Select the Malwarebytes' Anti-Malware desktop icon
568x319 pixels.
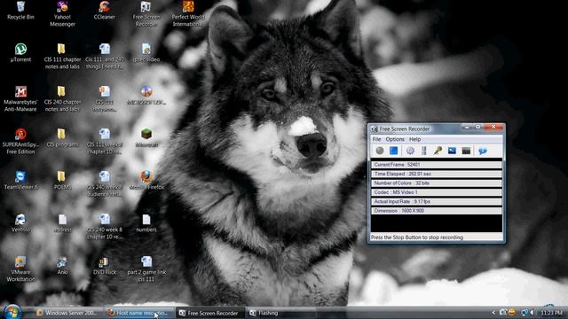point(20,98)
